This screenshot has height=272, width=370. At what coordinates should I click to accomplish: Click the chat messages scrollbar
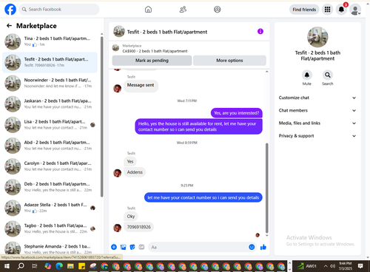(266, 188)
